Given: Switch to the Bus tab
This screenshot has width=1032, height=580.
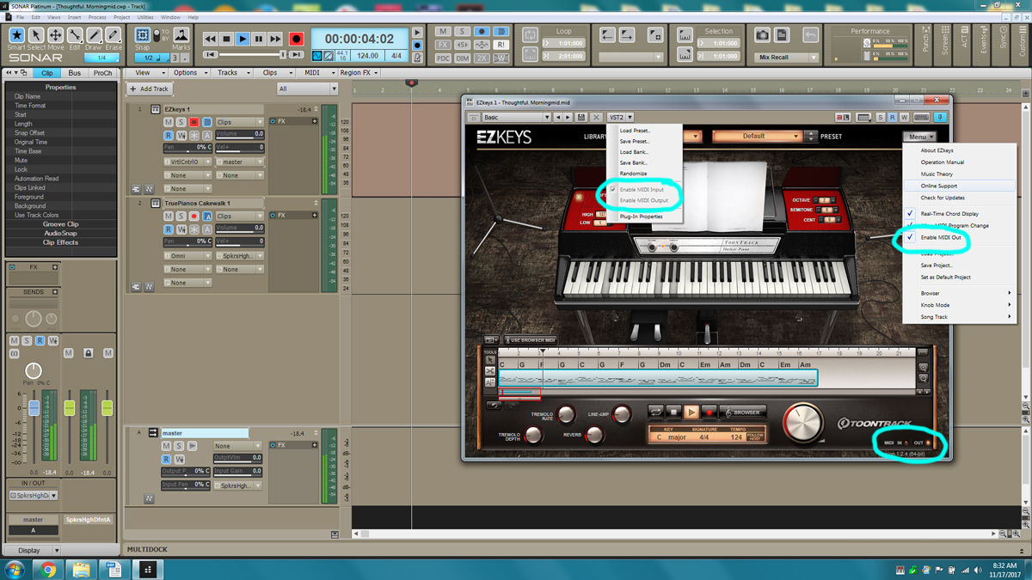Looking at the screenshot, I should (x=75, y=73).
